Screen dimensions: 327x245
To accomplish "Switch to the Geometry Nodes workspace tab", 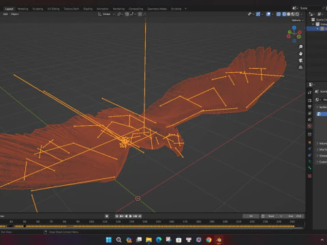I will tap(157, 9).
